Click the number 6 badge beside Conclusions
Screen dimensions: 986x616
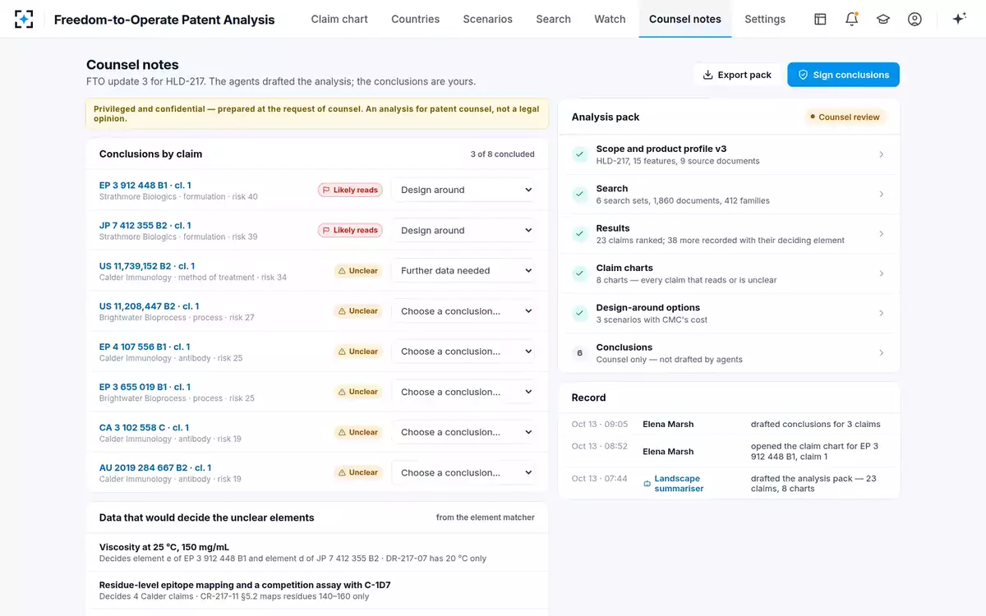(580, 353)
